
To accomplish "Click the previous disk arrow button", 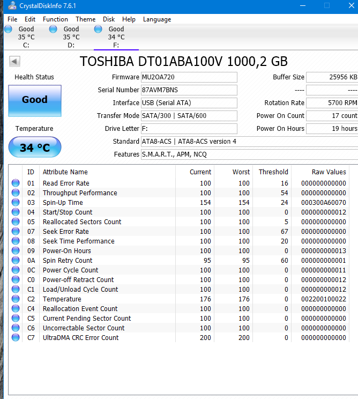I will click(14, 61).
